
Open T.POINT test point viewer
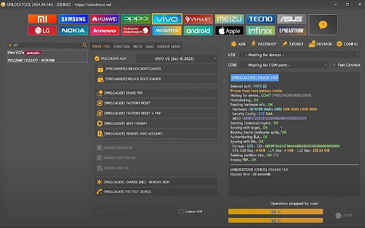[x=293, y=44]
